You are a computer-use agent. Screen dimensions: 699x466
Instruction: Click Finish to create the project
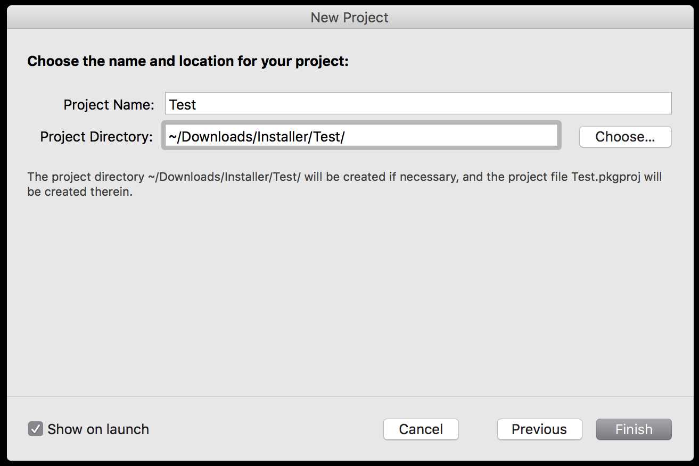click(634, 429)
